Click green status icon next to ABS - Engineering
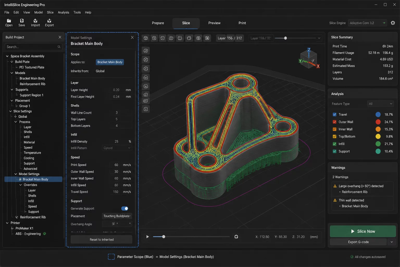 coord(45,234)
